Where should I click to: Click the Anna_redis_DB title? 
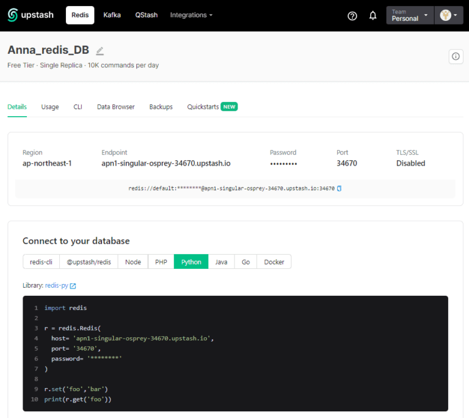point(48,50)
